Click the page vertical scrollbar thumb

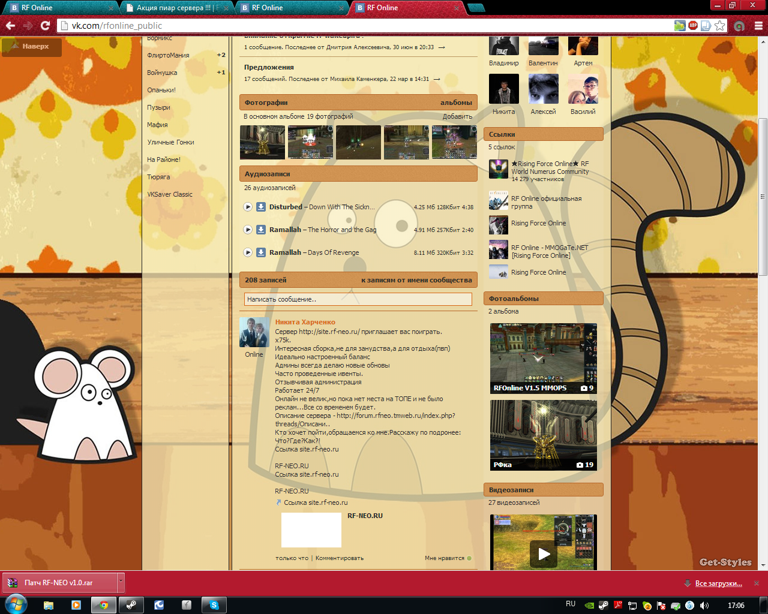tap(763, 195)
